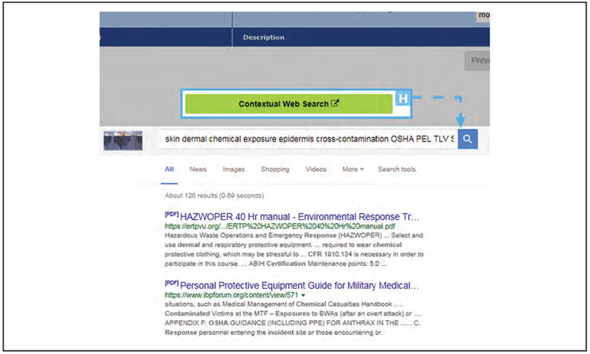Click the PDF tag beside Personal Protective Equipment result
The height and width of the screenshot is (354, 590).
point(172,281)
